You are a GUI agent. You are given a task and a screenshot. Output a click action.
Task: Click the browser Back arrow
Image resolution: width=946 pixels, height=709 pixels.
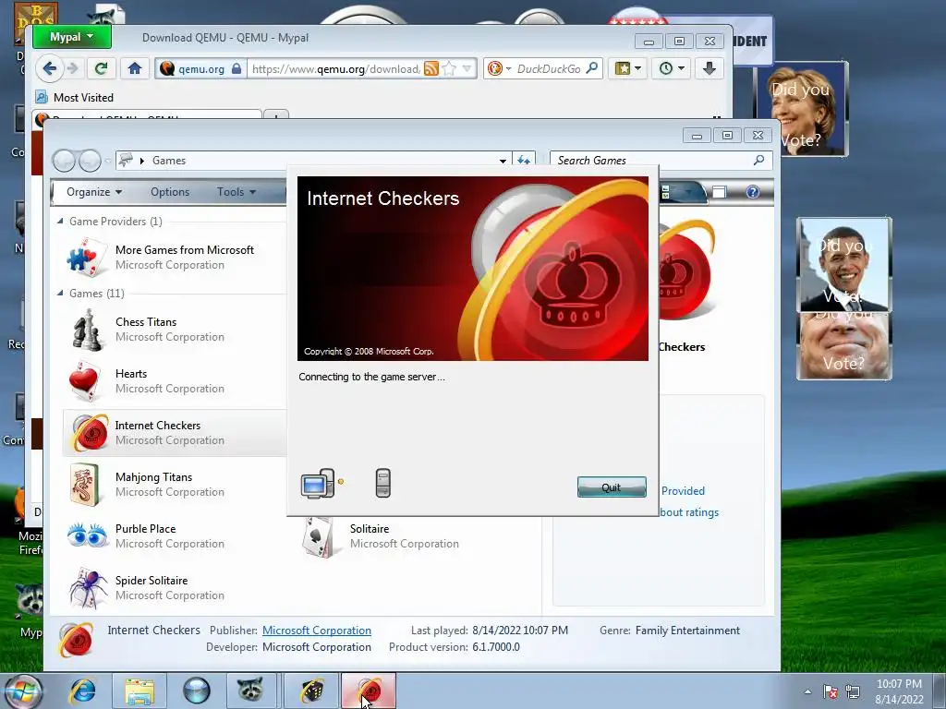tap(50, 68)
